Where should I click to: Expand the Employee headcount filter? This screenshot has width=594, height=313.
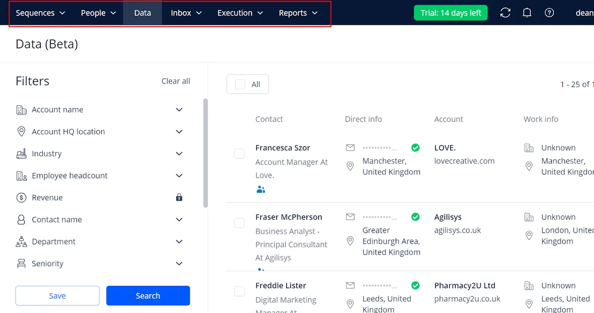point(179,175)
